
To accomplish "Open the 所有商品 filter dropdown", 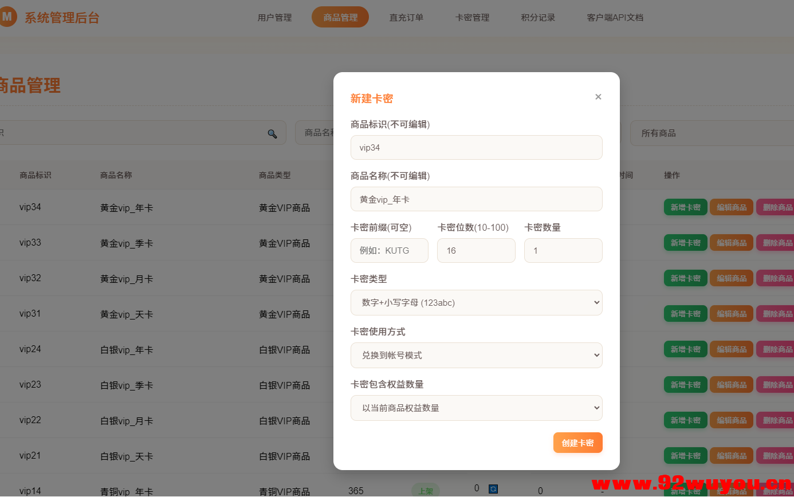I will click(710, 133).
